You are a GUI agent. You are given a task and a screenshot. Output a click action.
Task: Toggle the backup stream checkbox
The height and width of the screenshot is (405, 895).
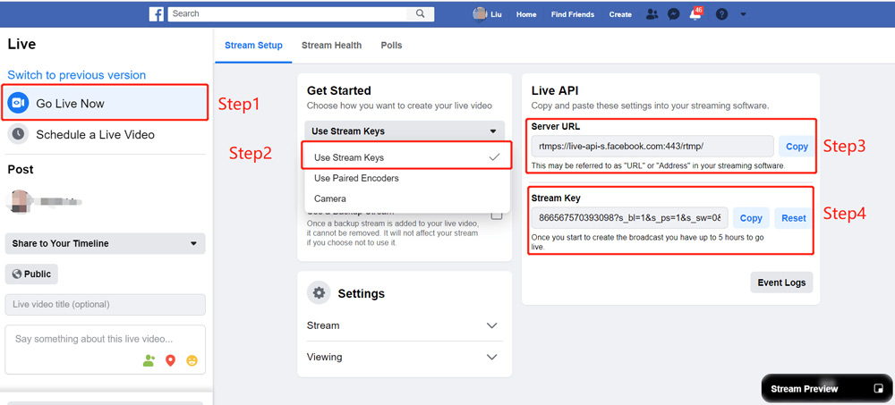coord(497,215)
